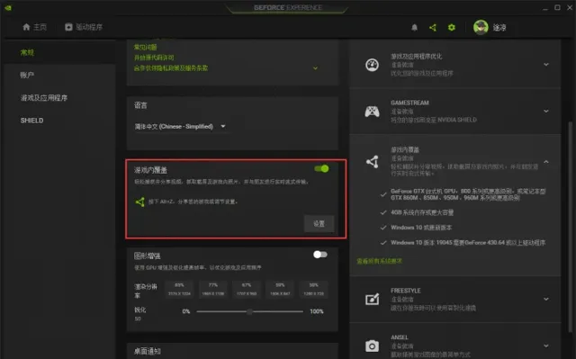576x359 pixels.
Task: Enable the 图形增强 image scaling switch
Action: (320, 255)
